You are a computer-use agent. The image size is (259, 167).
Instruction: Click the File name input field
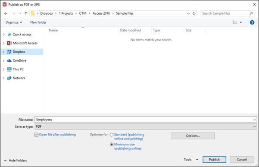tap(146, 120)
